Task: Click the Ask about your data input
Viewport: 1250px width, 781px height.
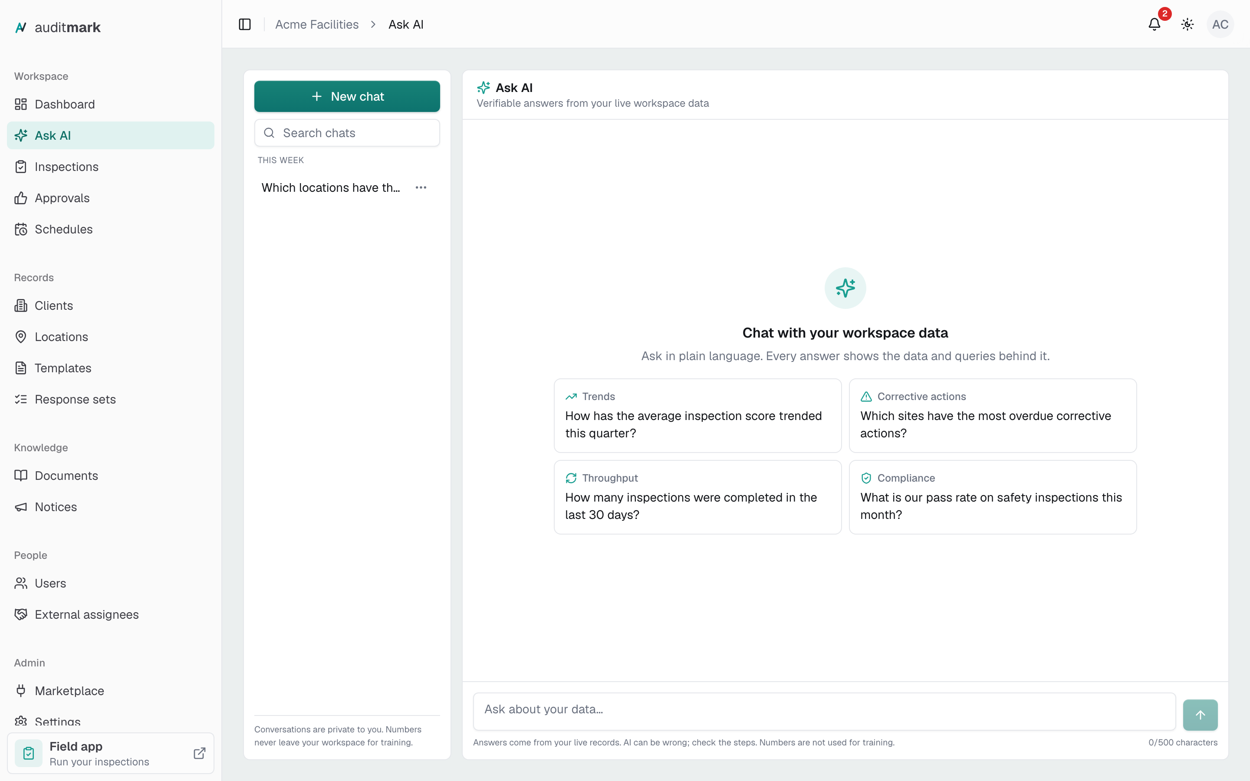Action: click(x=824, y=711)
